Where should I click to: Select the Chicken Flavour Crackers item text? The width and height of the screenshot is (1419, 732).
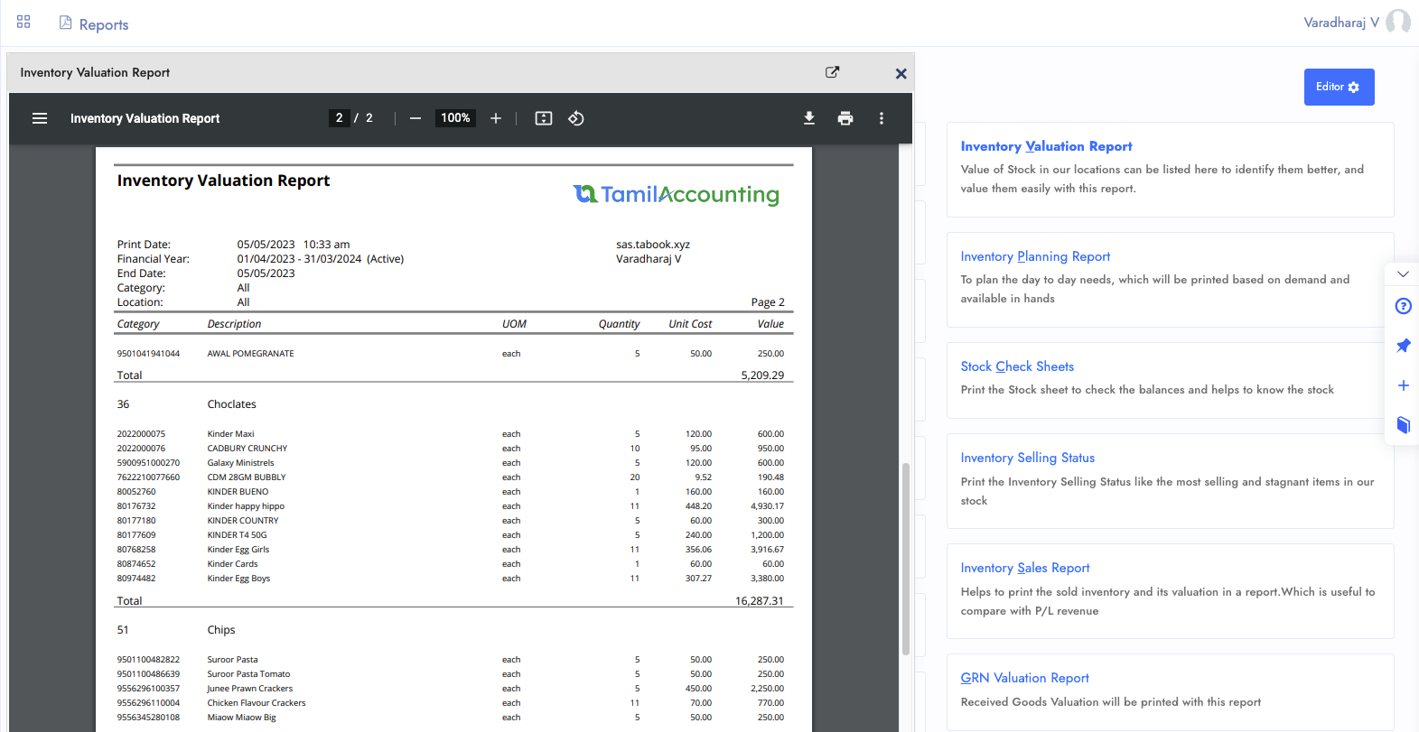pyautogui.click(x=256, y=703)
